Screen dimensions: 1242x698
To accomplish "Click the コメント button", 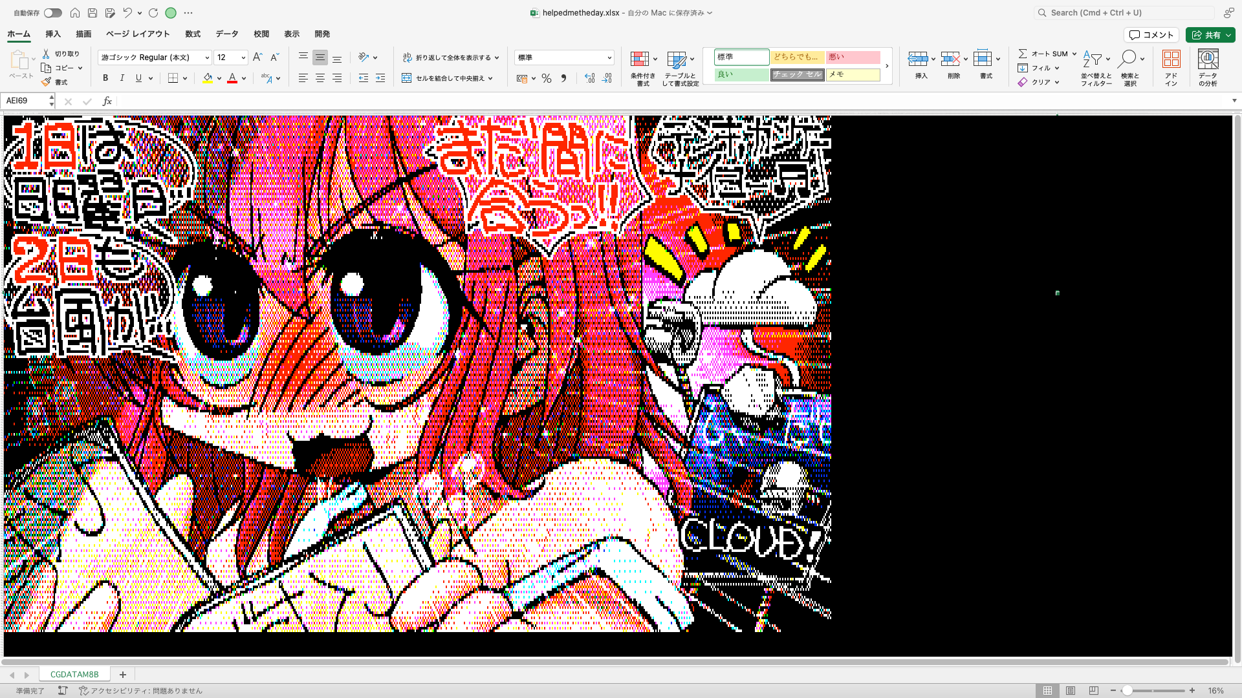I will [x=1151, y=35].
